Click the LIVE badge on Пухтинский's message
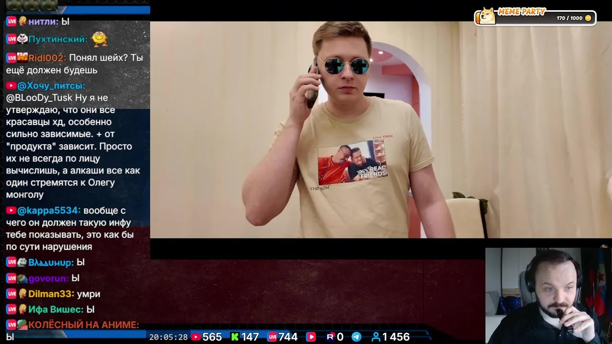Screen dimensions: 612x344 [11, 39]
